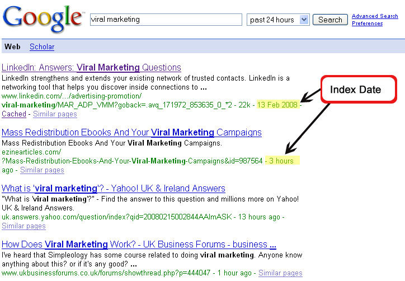The width and height of the screenshot is (405, 281).
Task: Open the Cached link for LinkedIn result
Action: [x=14, y=114]
